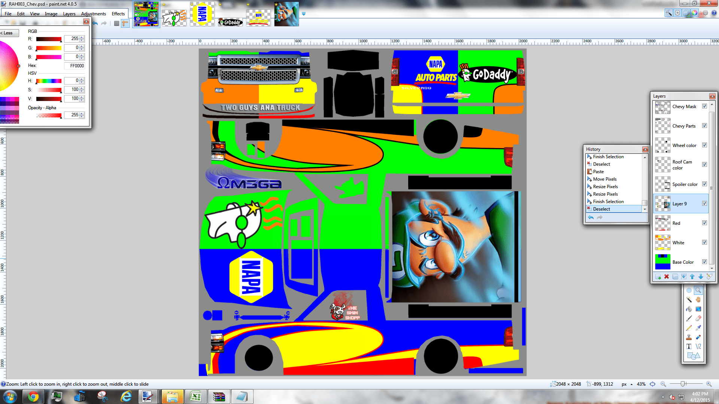Select Paste entry in History
Image resolution: width=719 pixels, height=404 pixels.
614,172
